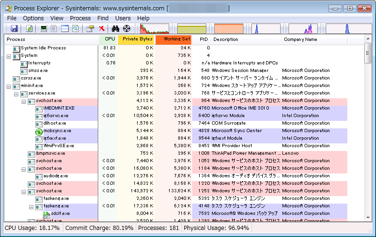Image resolution: width=376 pixels, height=237 pixels.
Task: Click the ThinkPad Power Management description
Action: [246, 153]
